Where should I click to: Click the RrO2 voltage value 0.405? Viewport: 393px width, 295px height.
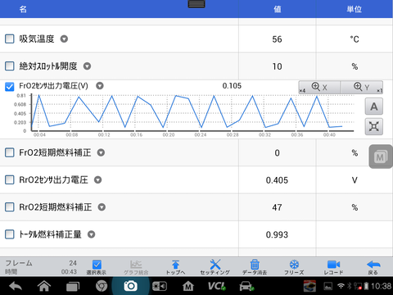click(277, 180)
